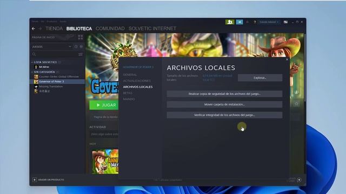This screenshot has height=194, width=346.
Task: Click the Governor of Poker 3 icon
Action: click(36, 81)
